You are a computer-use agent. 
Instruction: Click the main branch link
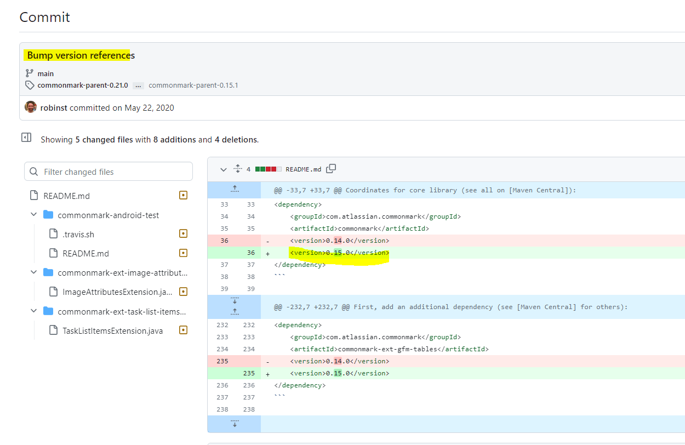click(45, 73)
